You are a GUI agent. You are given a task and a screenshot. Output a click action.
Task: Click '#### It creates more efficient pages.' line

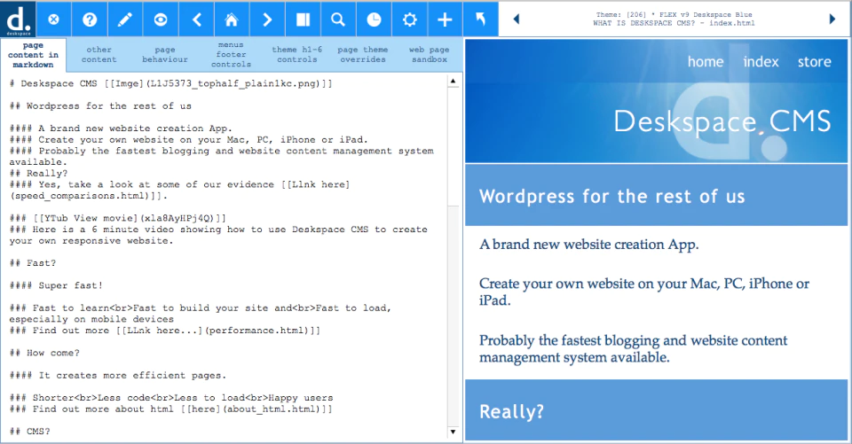click(x=118, y=376)
